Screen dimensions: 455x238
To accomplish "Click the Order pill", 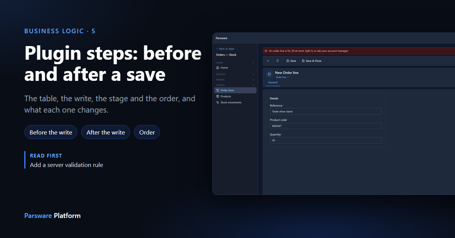I will (147, 132).
